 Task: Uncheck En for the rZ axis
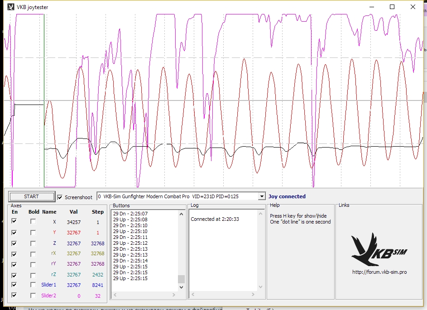coord(14,275)
